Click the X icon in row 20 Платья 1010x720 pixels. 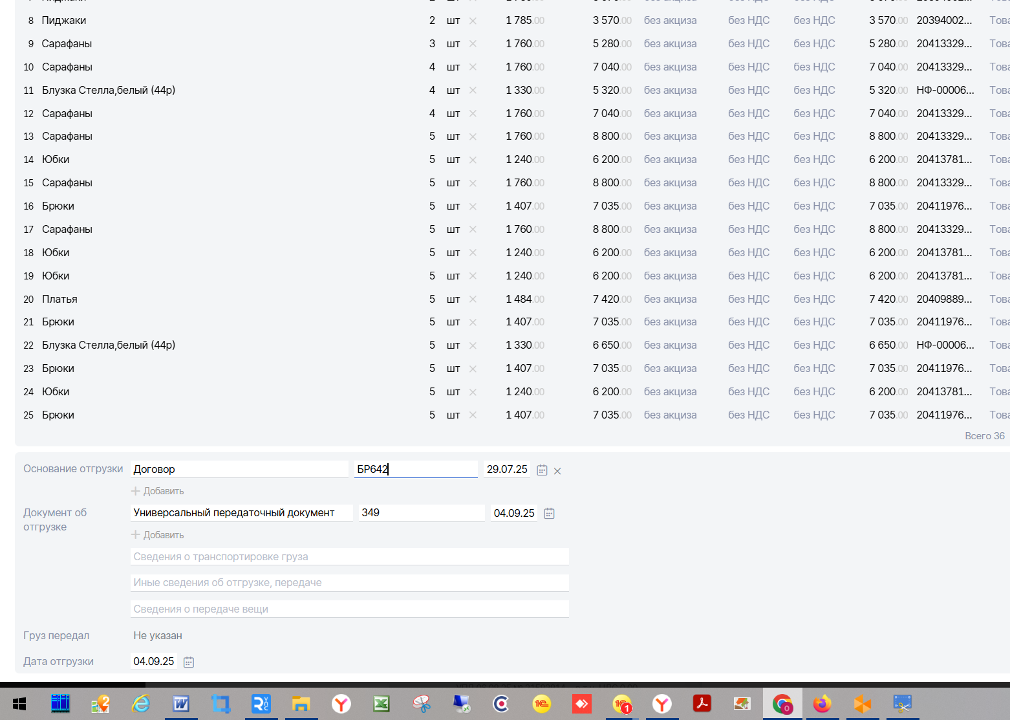pos(473,300)
